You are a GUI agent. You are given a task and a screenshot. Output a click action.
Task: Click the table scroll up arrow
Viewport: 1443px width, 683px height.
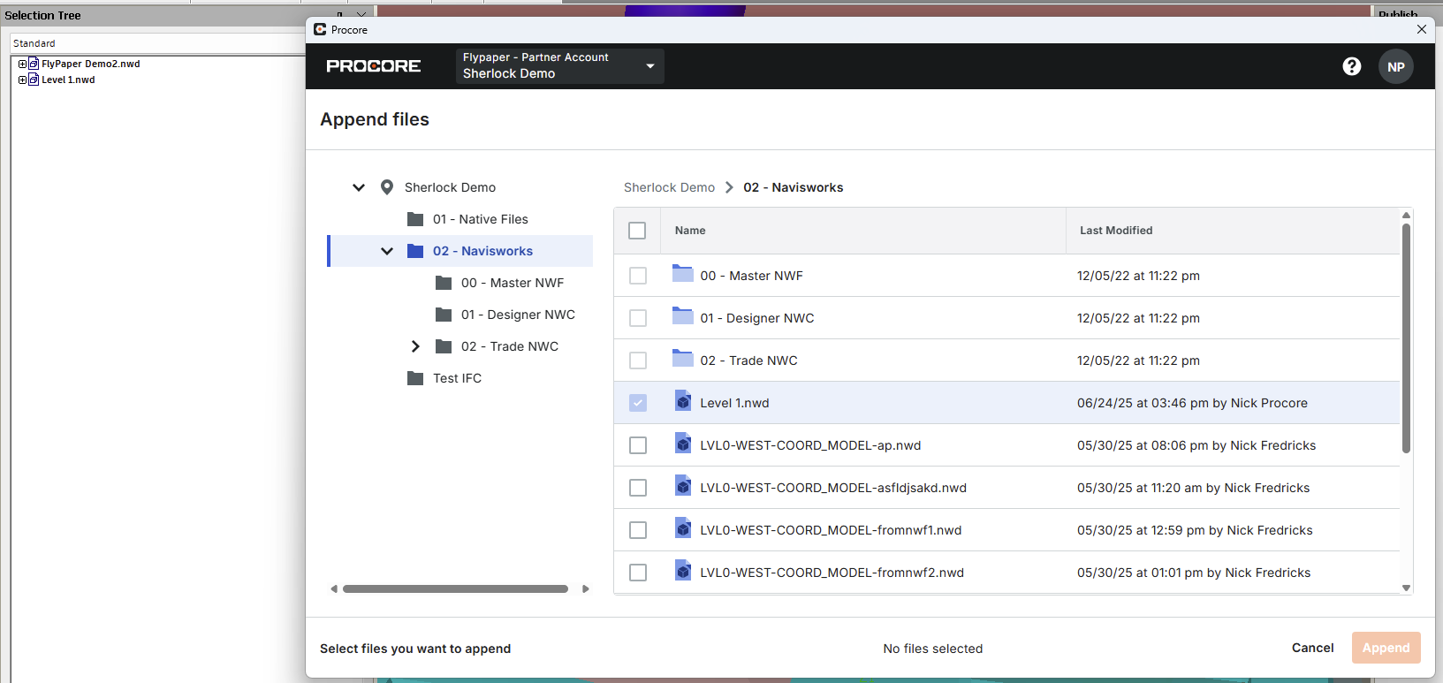1406,216
